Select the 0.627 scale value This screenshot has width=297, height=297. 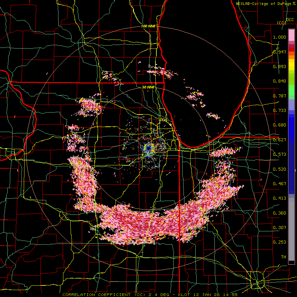click(x=280, y=140)
